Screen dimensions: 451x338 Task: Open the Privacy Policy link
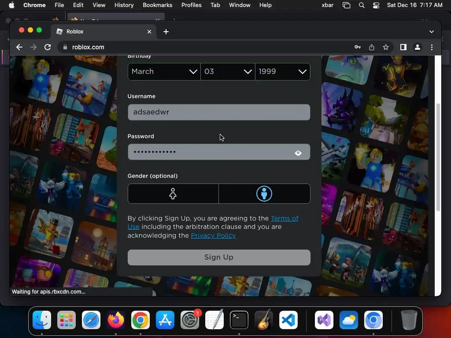pos(213,235)
